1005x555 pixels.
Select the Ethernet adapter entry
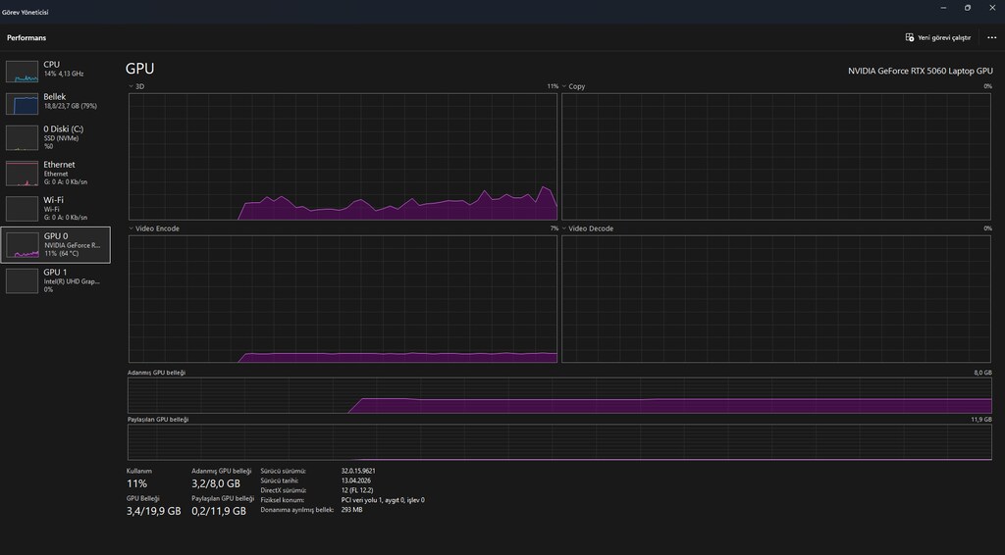coord(56,173)
